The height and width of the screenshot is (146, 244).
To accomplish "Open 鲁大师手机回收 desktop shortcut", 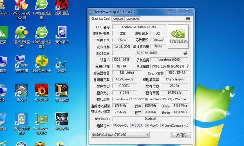I will (22, 124).
